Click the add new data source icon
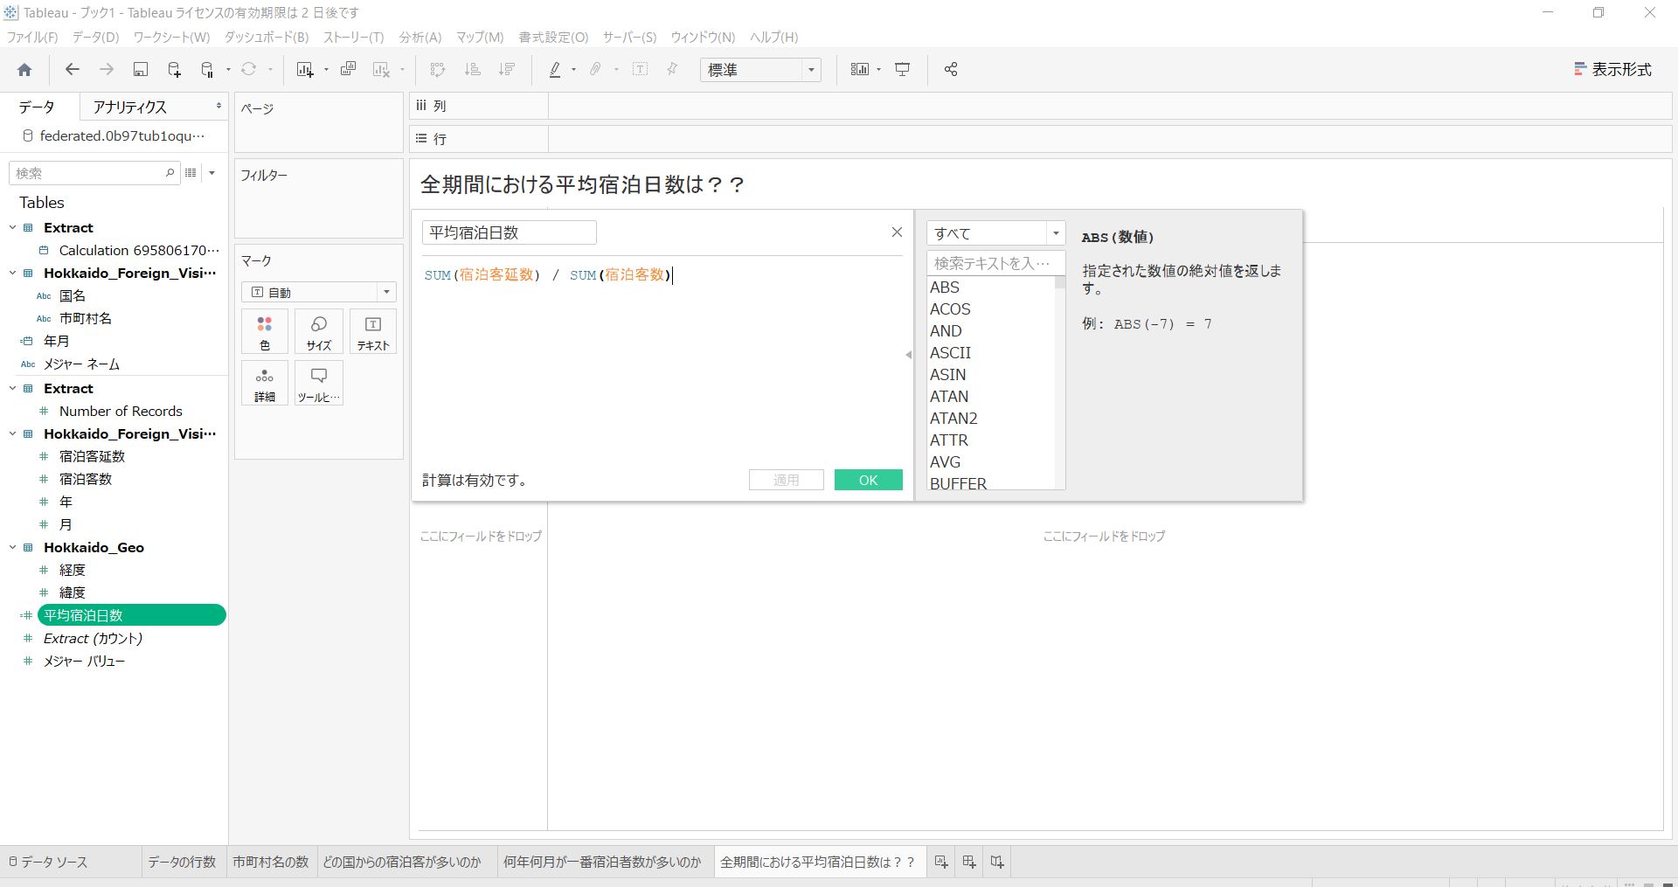The image size is (1678, 887). (174, 70)
